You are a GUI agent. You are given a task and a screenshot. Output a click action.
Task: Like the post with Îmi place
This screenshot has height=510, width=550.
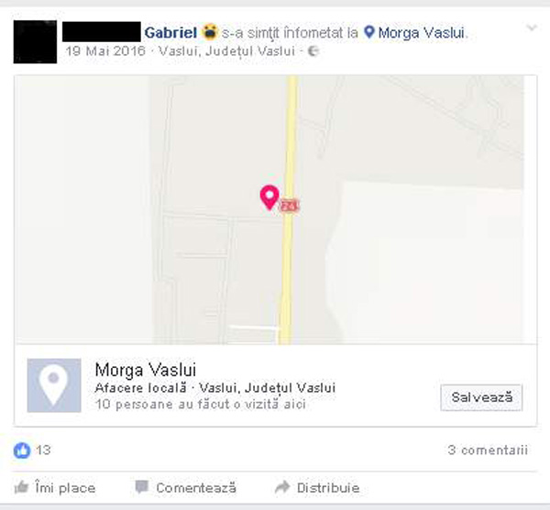[55, 488]
